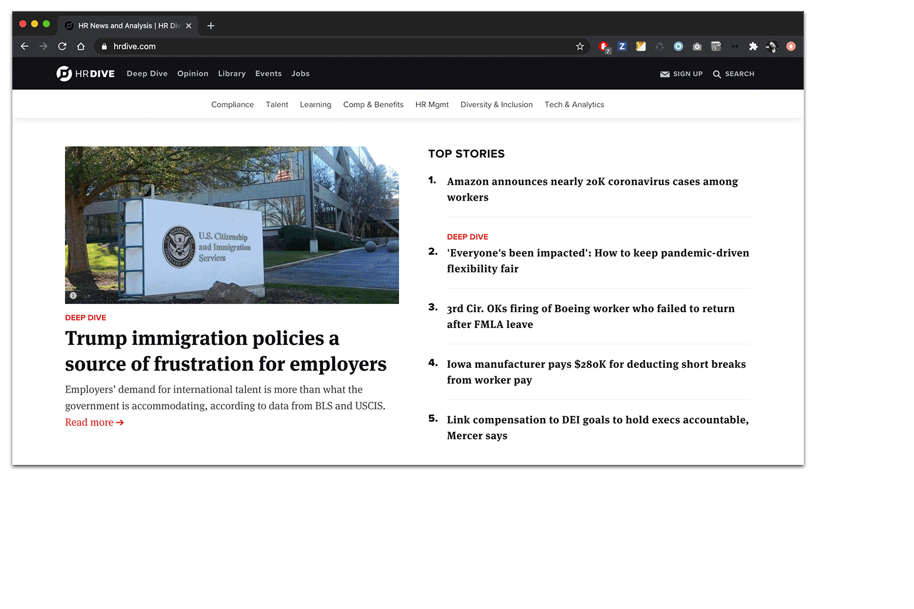Open the Library nav item
This screenshot has height=609, width=914.
pyautogui.click(x=232, y=74)
